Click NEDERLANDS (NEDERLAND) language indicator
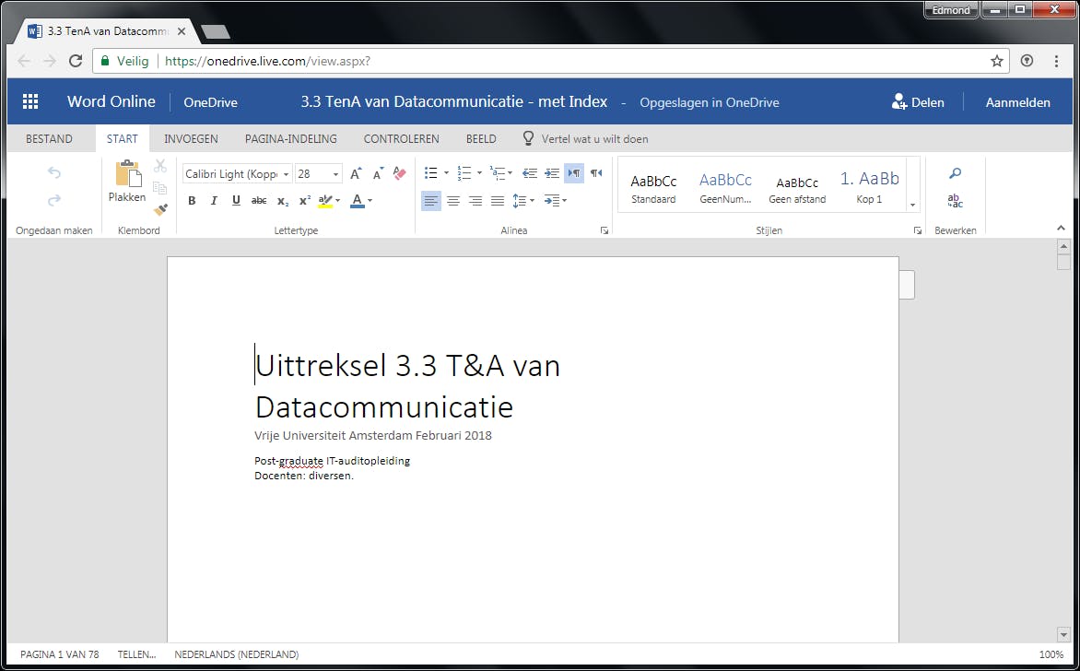The height and width of the screenshot is (671, 1080). [236, 654]
